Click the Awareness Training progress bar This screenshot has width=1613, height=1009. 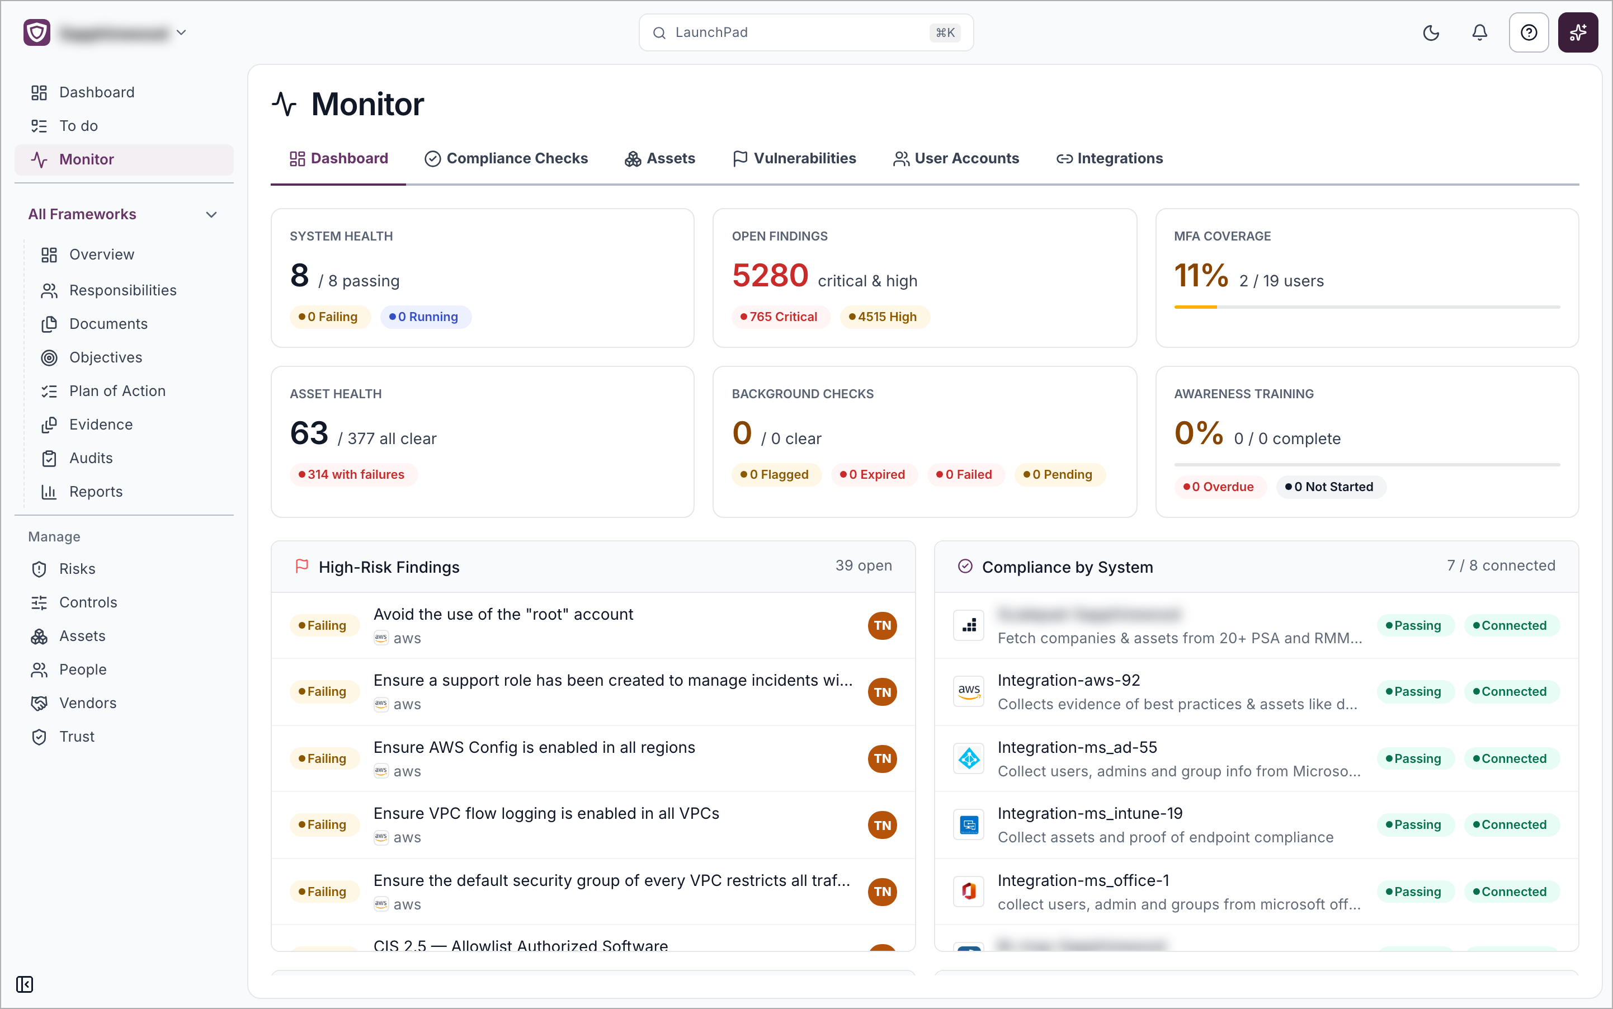click(x=1367, y=464)
